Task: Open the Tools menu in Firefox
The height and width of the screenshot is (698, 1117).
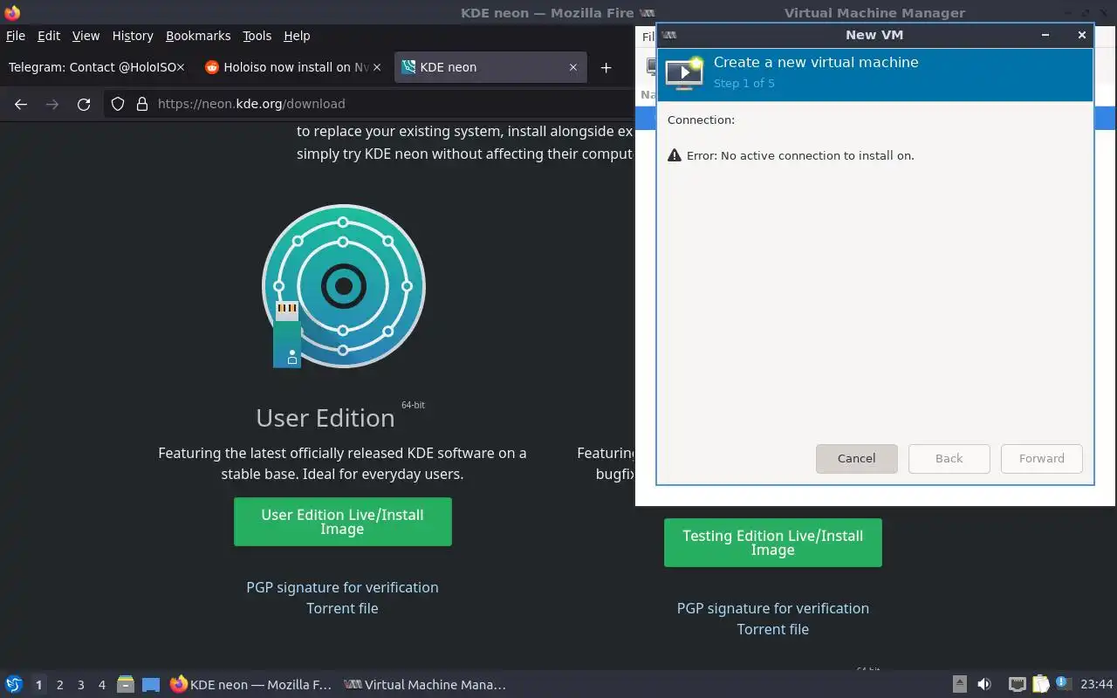Action: click(x=257, y=36)
